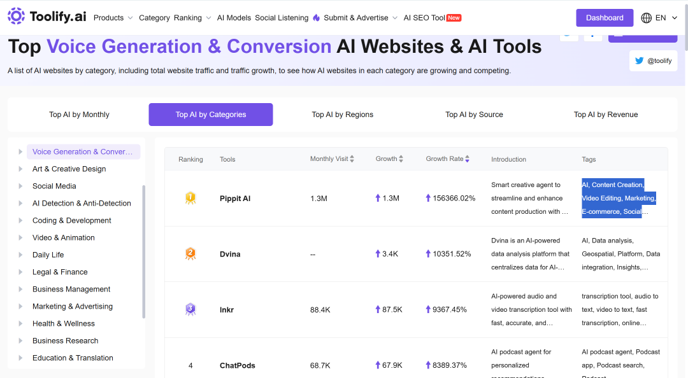Click Pippit AI highlighted tags text
This screenshot has height=378, width=688.
[619, 198]
